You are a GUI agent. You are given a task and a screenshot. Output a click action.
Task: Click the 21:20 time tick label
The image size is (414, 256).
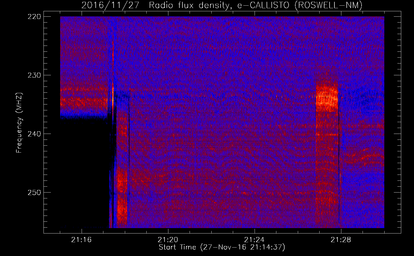click(168, 240)
